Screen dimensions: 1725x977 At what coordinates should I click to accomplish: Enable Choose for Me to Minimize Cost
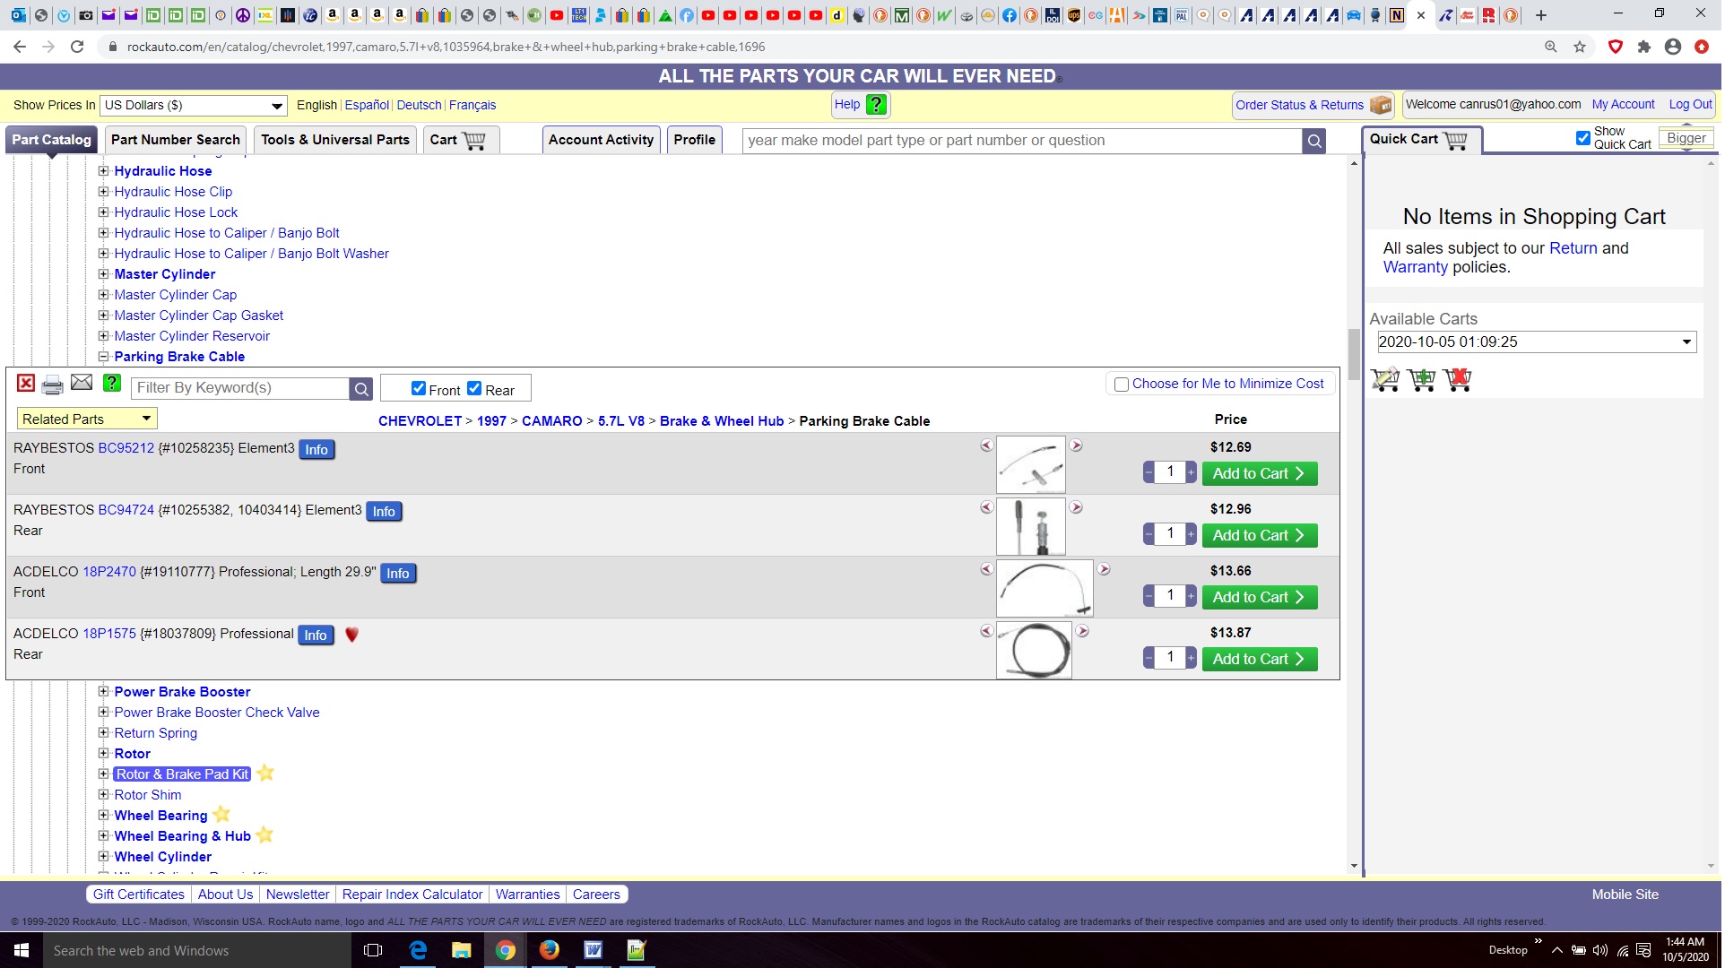[x=1121, y=384]
